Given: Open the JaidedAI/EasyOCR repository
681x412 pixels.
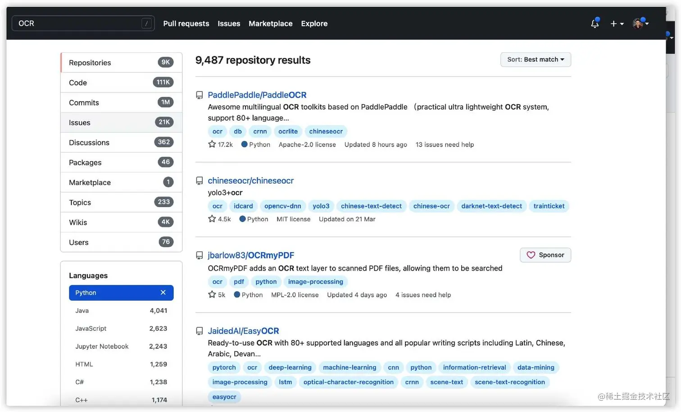Looking at the screenshot, I should pos(243,331).
